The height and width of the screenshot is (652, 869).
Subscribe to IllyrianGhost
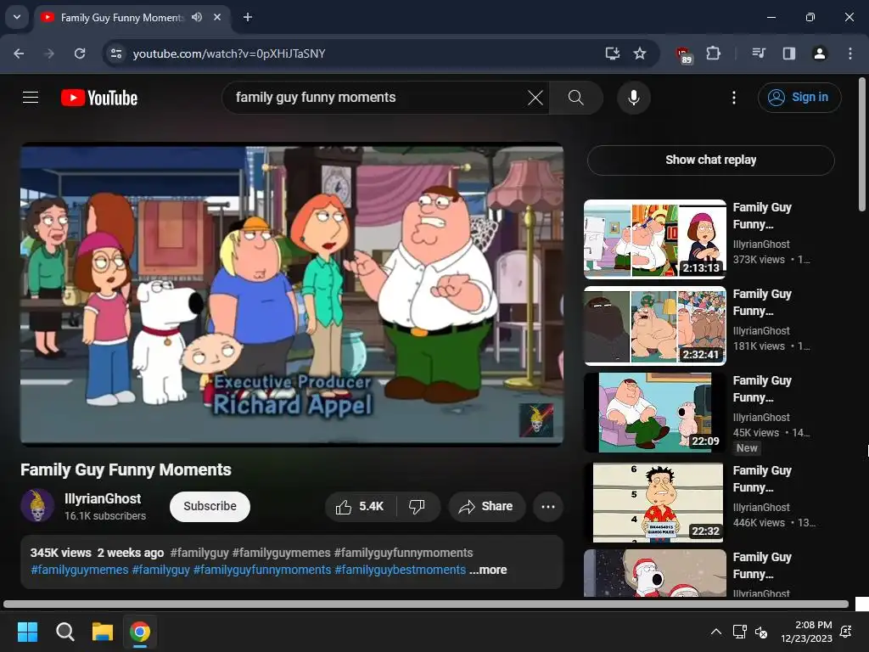pyautogui.click(x=210, y=506)
